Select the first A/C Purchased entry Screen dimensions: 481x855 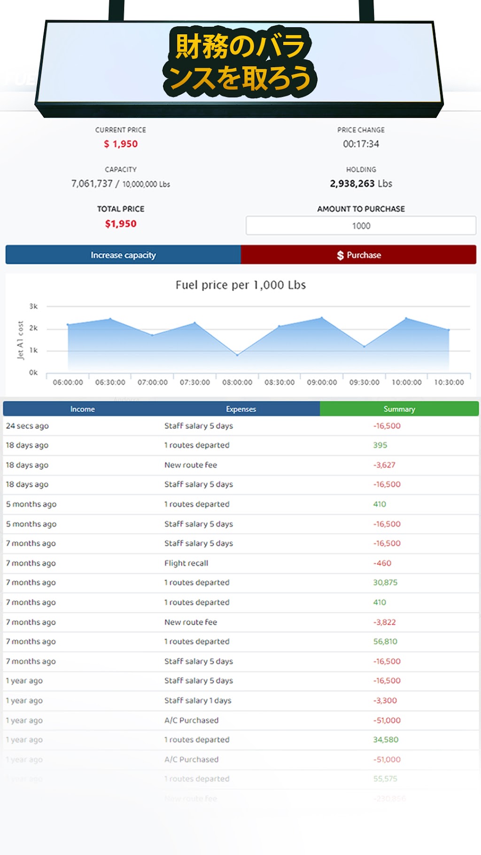[240, 720]
